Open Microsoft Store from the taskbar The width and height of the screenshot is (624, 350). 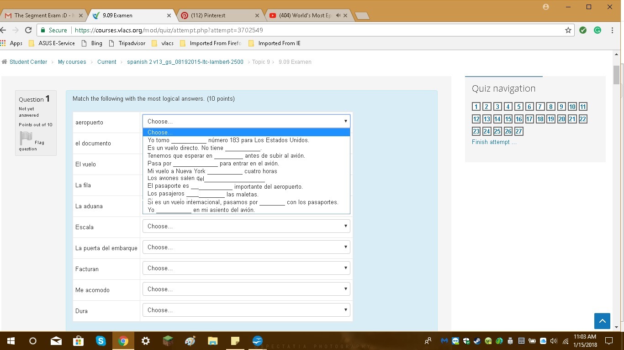click(x=78, y=341)
